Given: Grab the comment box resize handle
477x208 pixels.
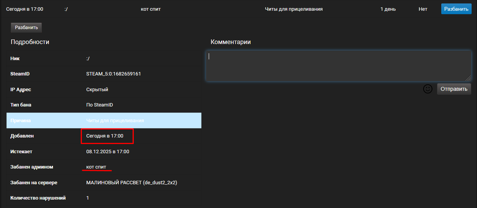Looking at the screenshot, I should (x=468, y=78).
